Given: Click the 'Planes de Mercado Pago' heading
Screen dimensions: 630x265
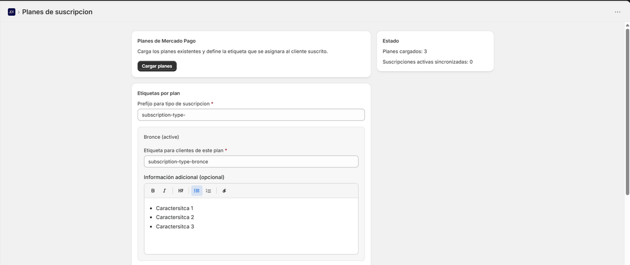Looking at the screenshot, I should [x=166, y=41].
